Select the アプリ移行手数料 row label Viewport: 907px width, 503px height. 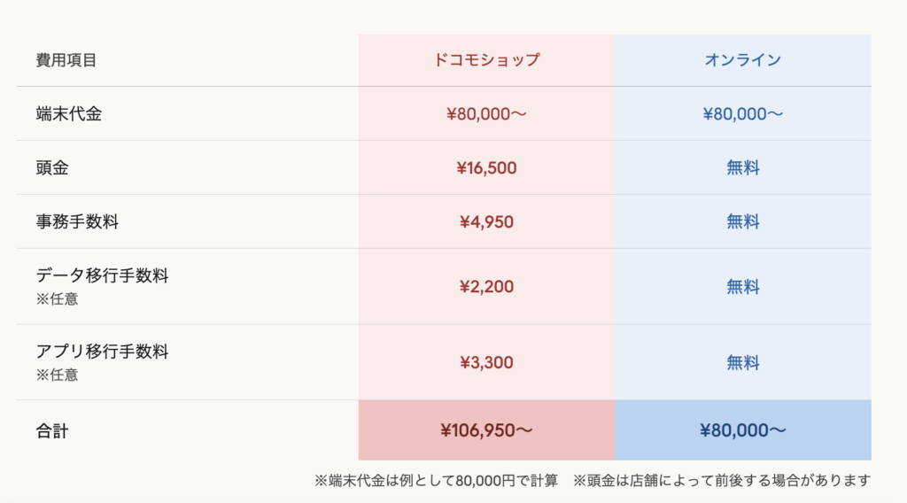coord(102,352)
